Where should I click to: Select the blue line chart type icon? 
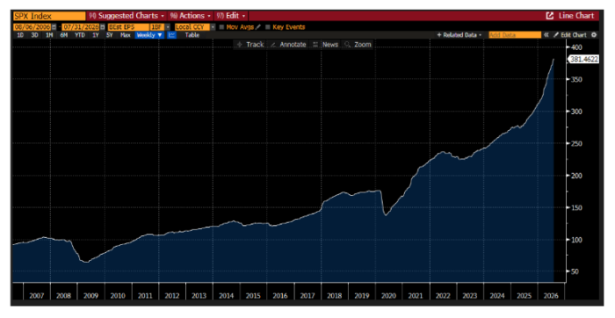171,35
